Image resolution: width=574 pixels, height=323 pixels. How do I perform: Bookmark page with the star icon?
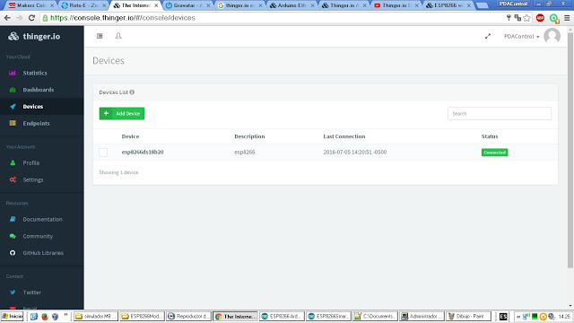coord(526,18)
